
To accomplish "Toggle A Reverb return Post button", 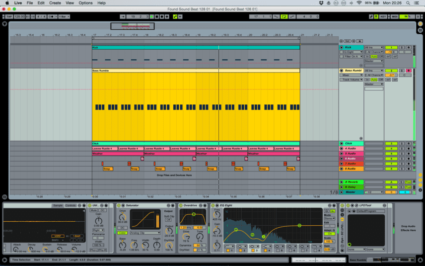I will pos(408,182).
